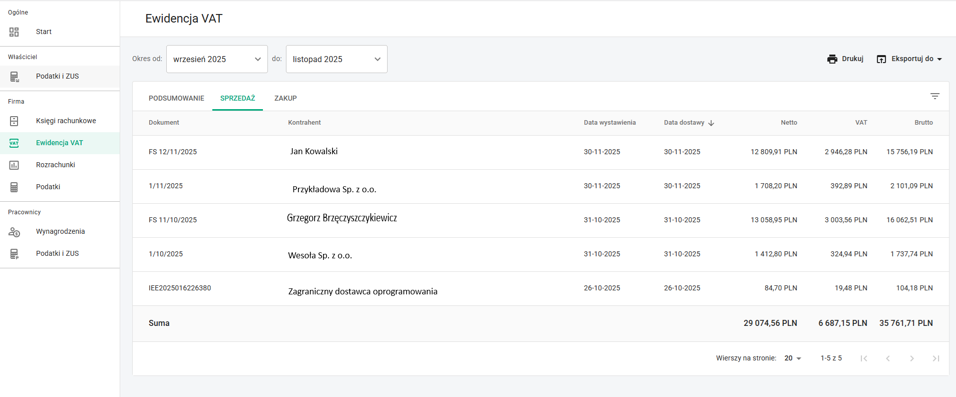The height and width of the screenshot is (397, 956).
Task: Sort by Brutto column header
Action: pos(923,123)
